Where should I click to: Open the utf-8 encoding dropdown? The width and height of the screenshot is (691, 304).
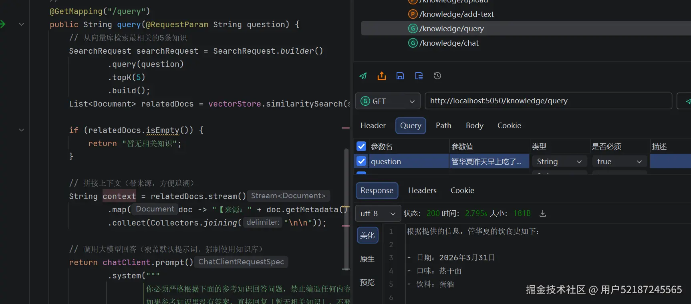(378, 213)
